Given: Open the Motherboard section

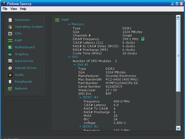Looking at the screenshot, I should point(25,47).
